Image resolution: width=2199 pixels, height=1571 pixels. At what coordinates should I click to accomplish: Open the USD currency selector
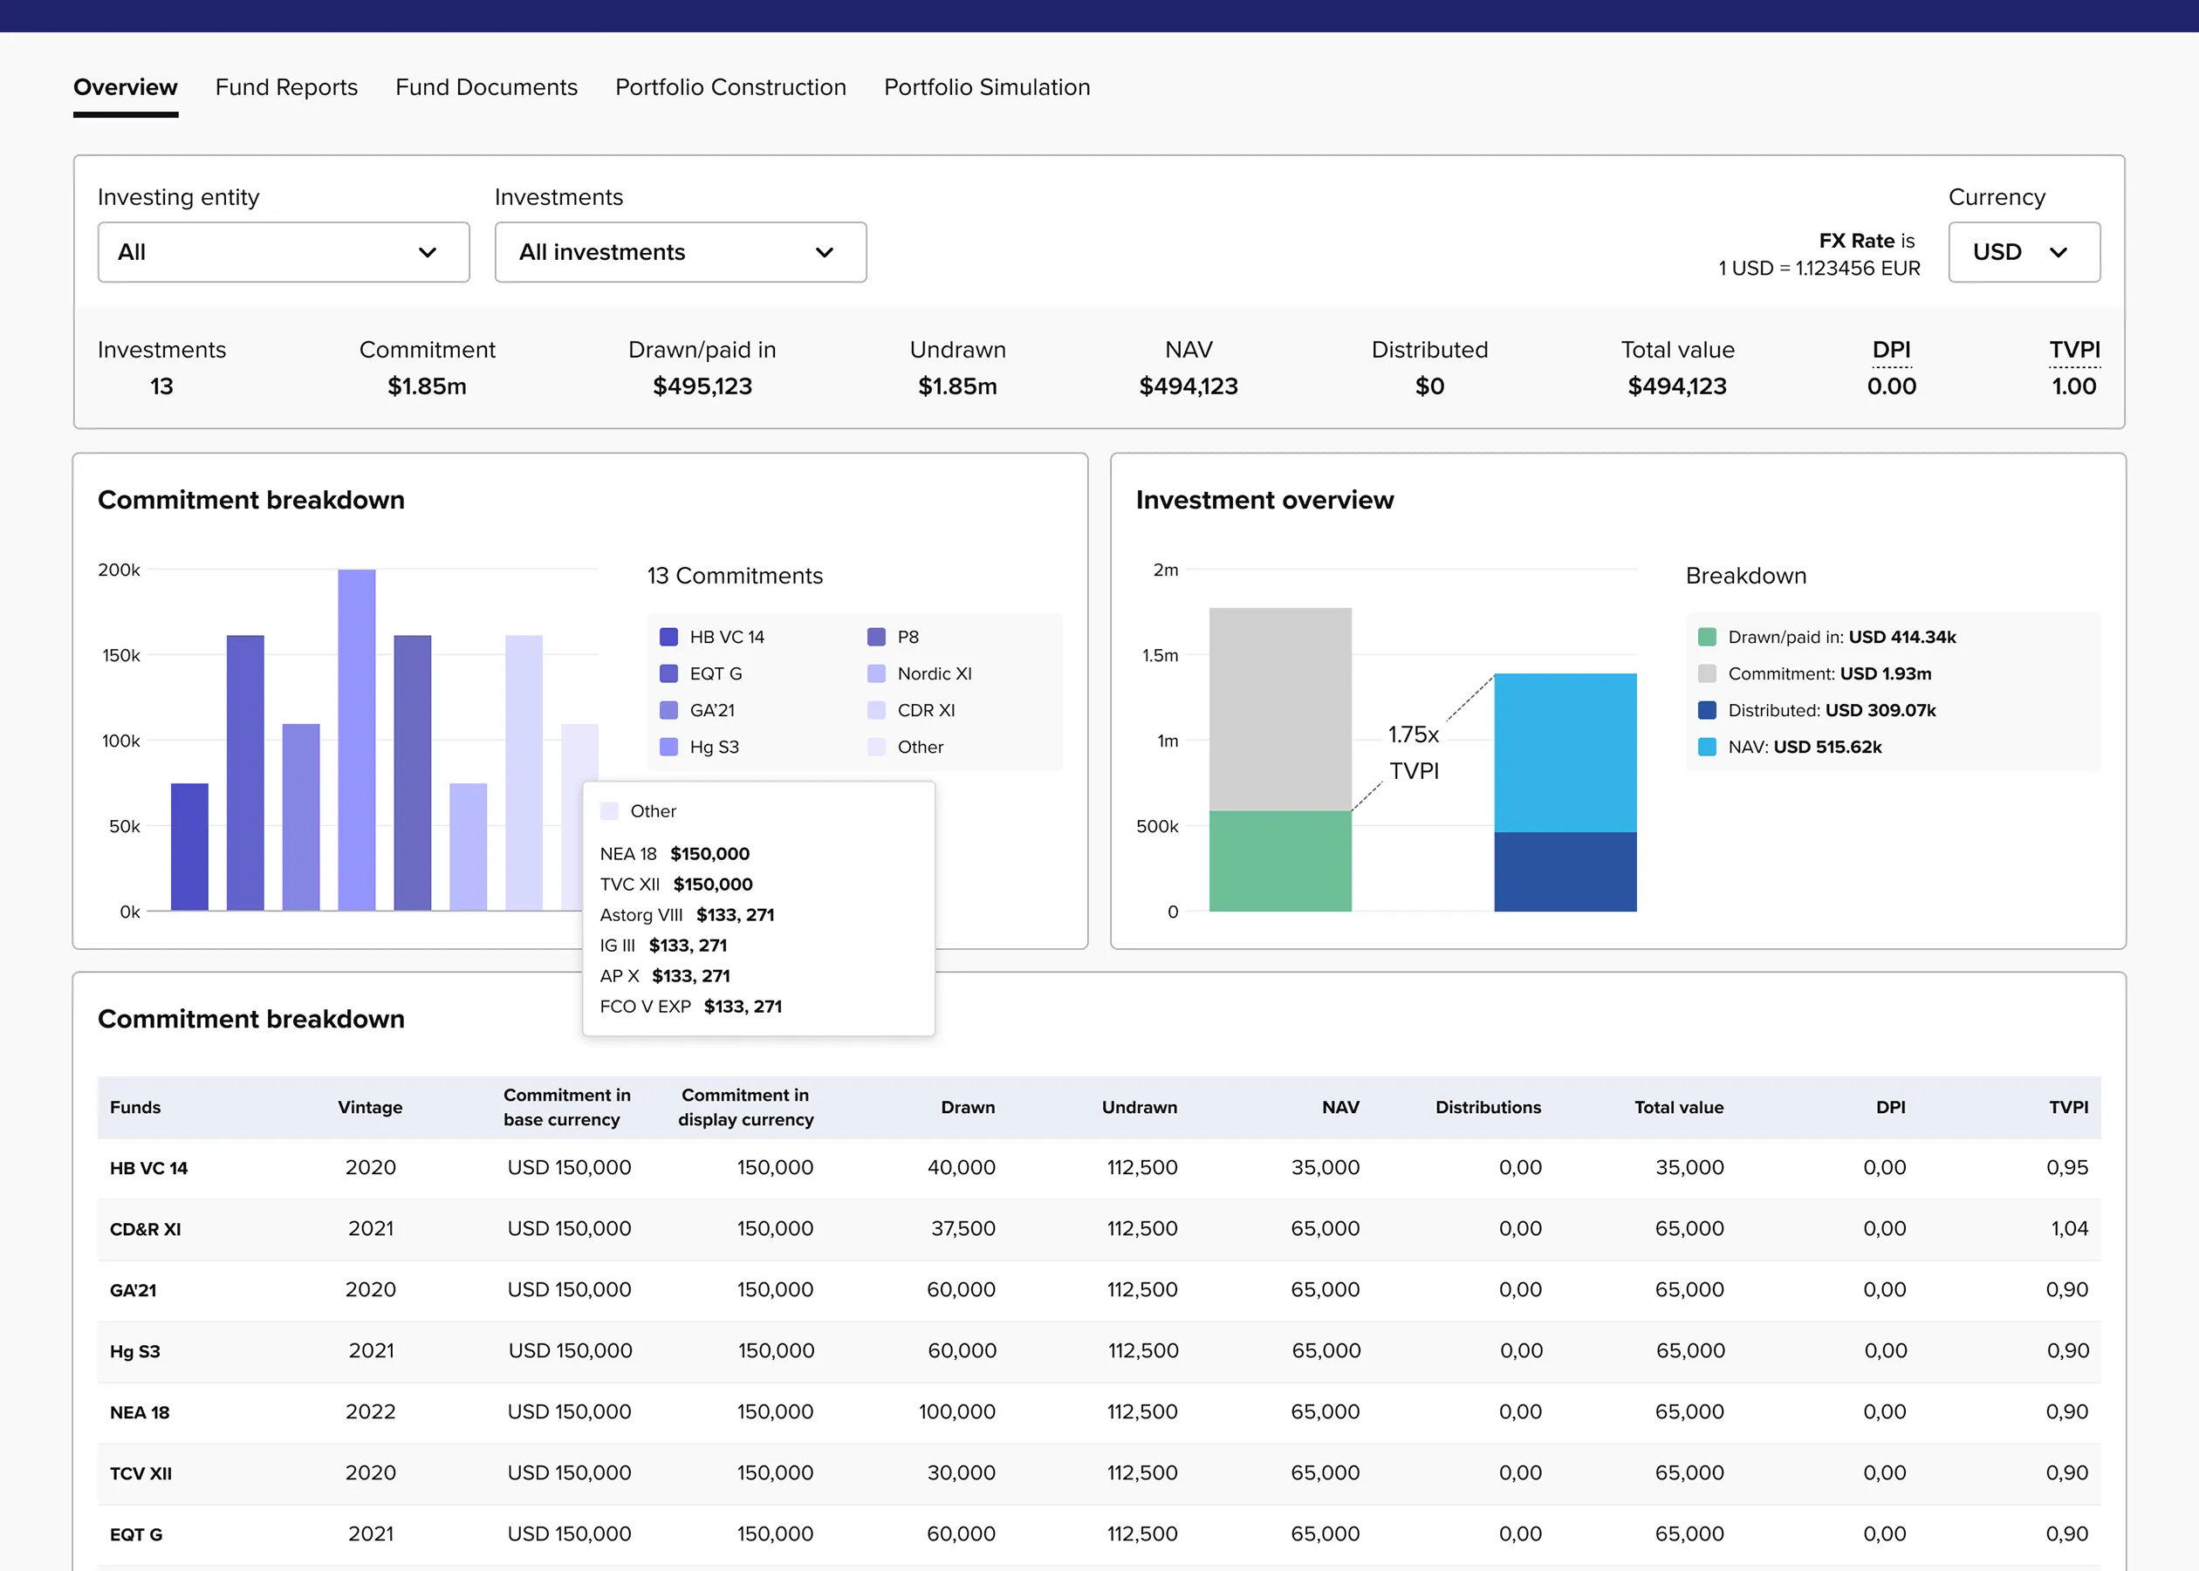(x=2023, y=252)
